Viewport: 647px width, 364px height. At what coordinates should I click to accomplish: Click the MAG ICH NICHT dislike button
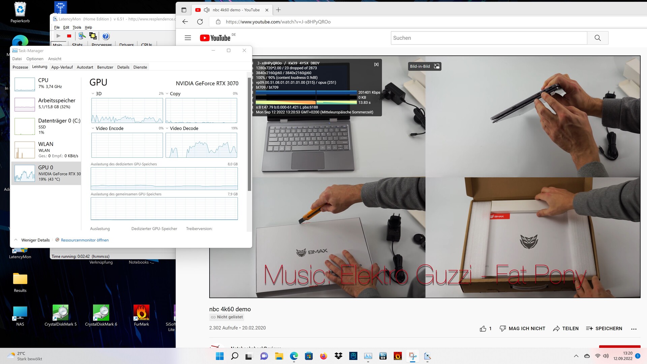pos(522,329)
